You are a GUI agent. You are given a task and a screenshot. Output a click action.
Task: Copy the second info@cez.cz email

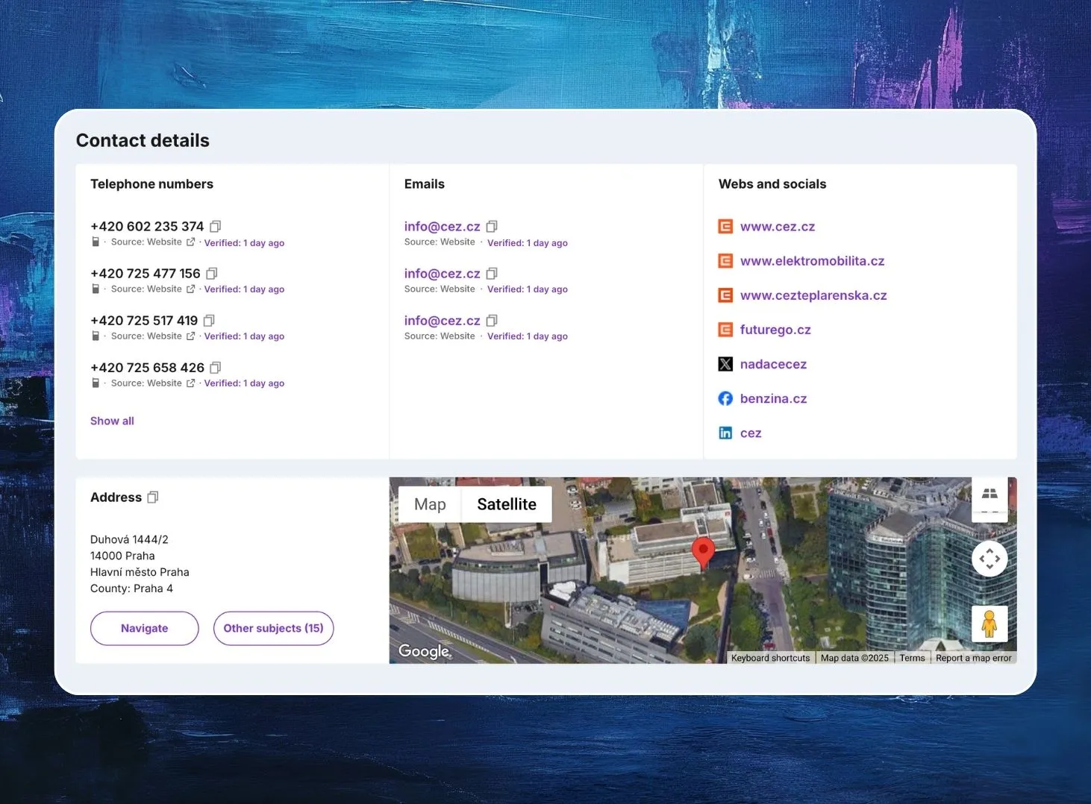(x=492, y=273)
